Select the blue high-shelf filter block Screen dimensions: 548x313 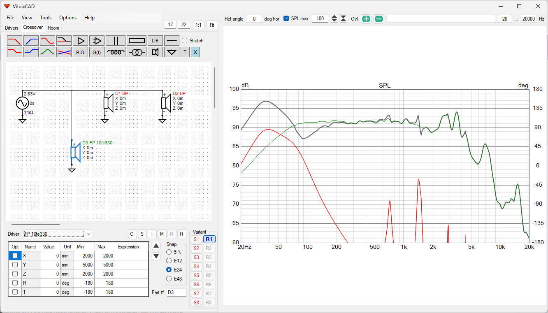pos(31,52)
